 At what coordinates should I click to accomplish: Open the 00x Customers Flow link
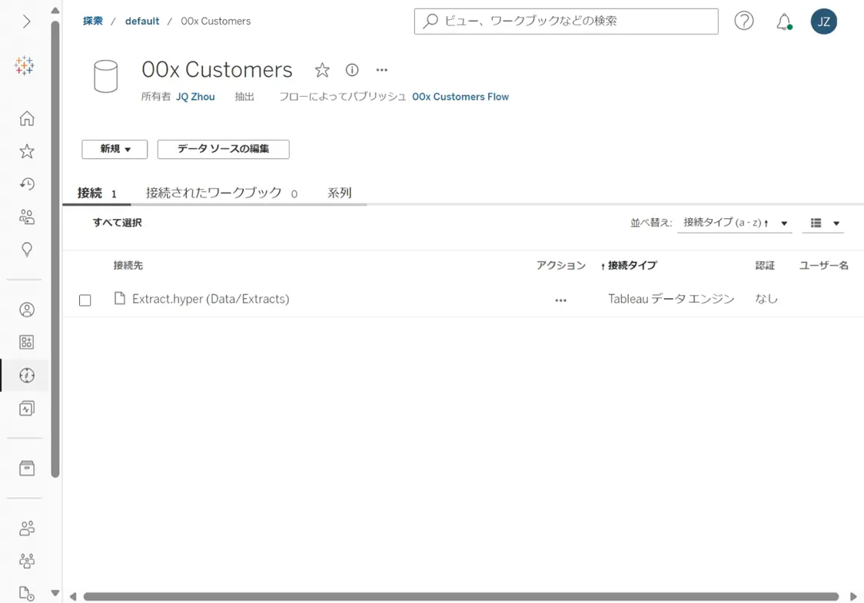[x=460, y=97]
